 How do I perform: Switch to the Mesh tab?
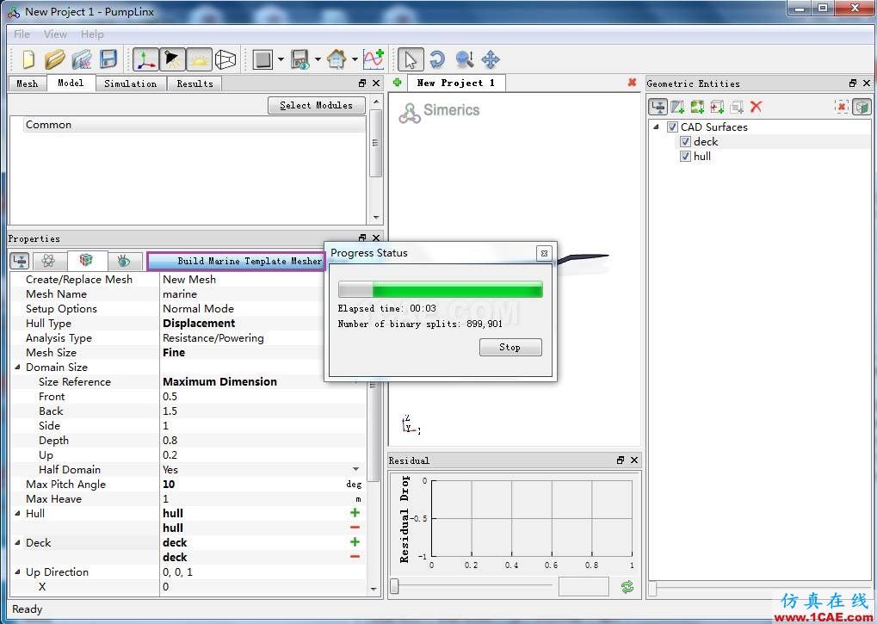27,83
